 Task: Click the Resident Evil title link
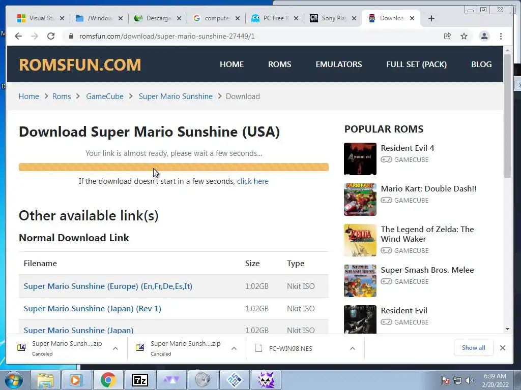(404, 311)
